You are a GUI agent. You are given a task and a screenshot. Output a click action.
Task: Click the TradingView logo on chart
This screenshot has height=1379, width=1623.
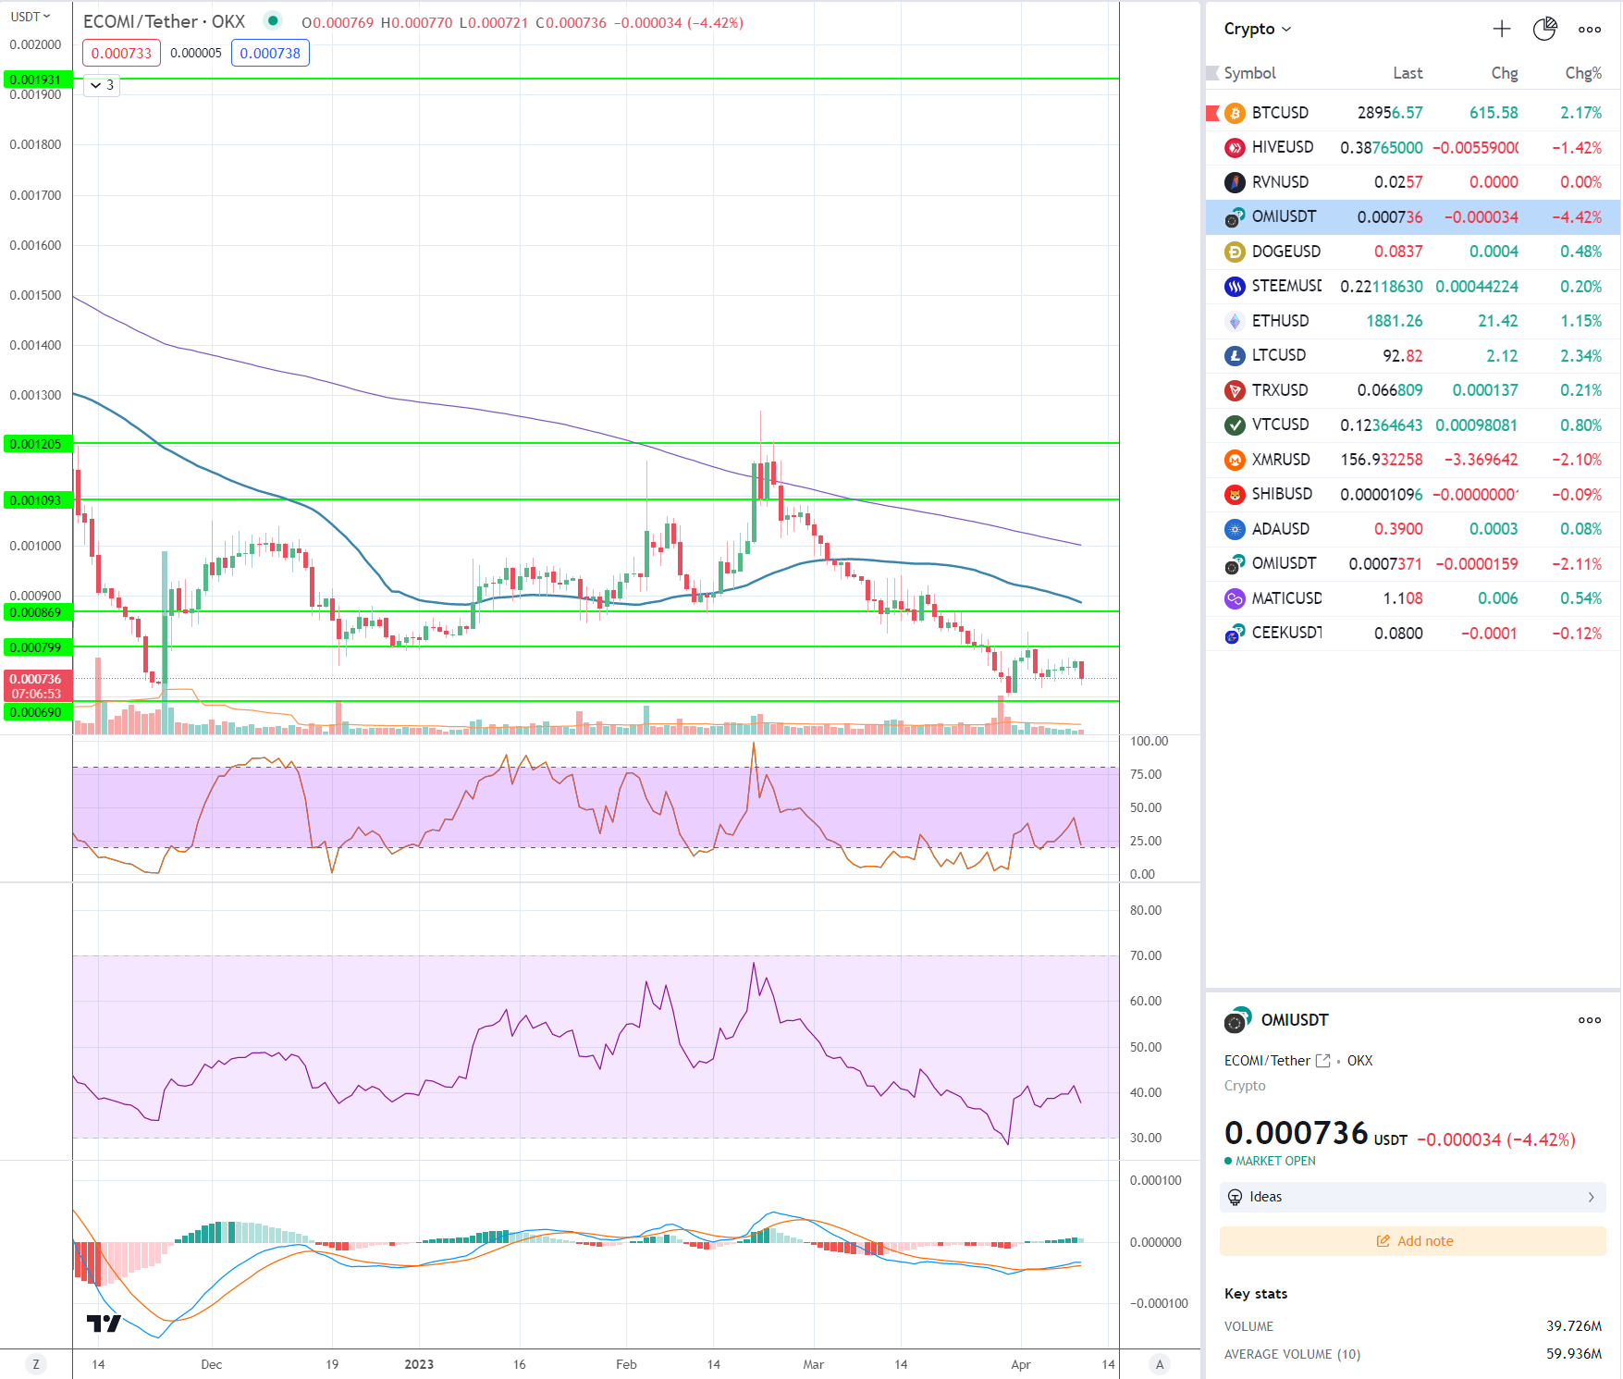[104, 1324]
